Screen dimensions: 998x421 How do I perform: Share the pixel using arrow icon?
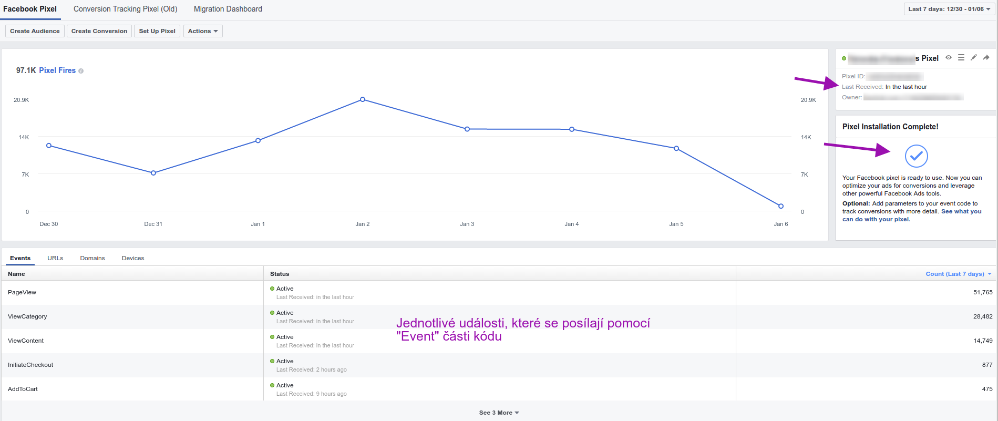pyautogui.click(x=986, y=58)
